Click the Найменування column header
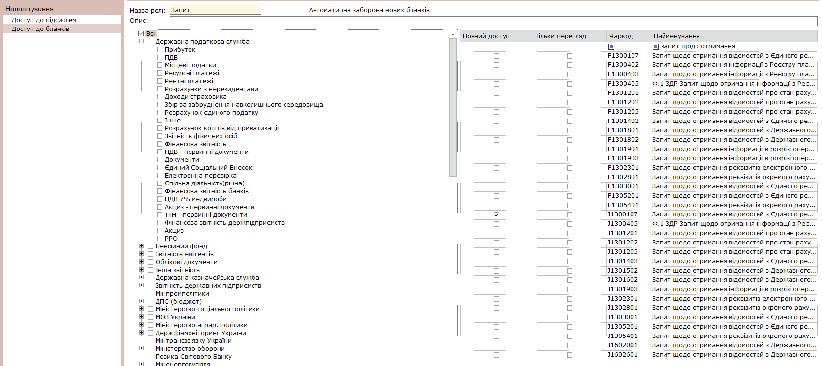The height and width of the screenshot is (366, 822). [676, 36]
